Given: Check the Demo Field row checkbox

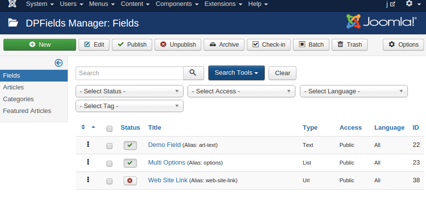Looking at the screenshot, I should [109, 146].
